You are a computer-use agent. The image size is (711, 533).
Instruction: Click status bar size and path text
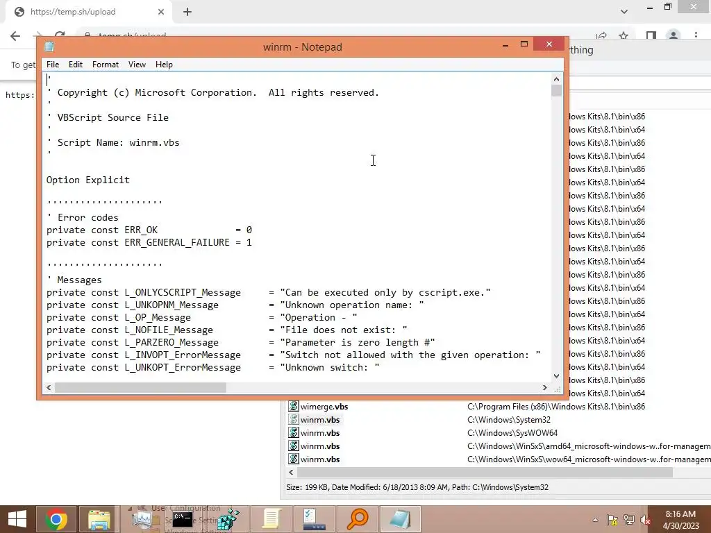(x=417, y=487)
